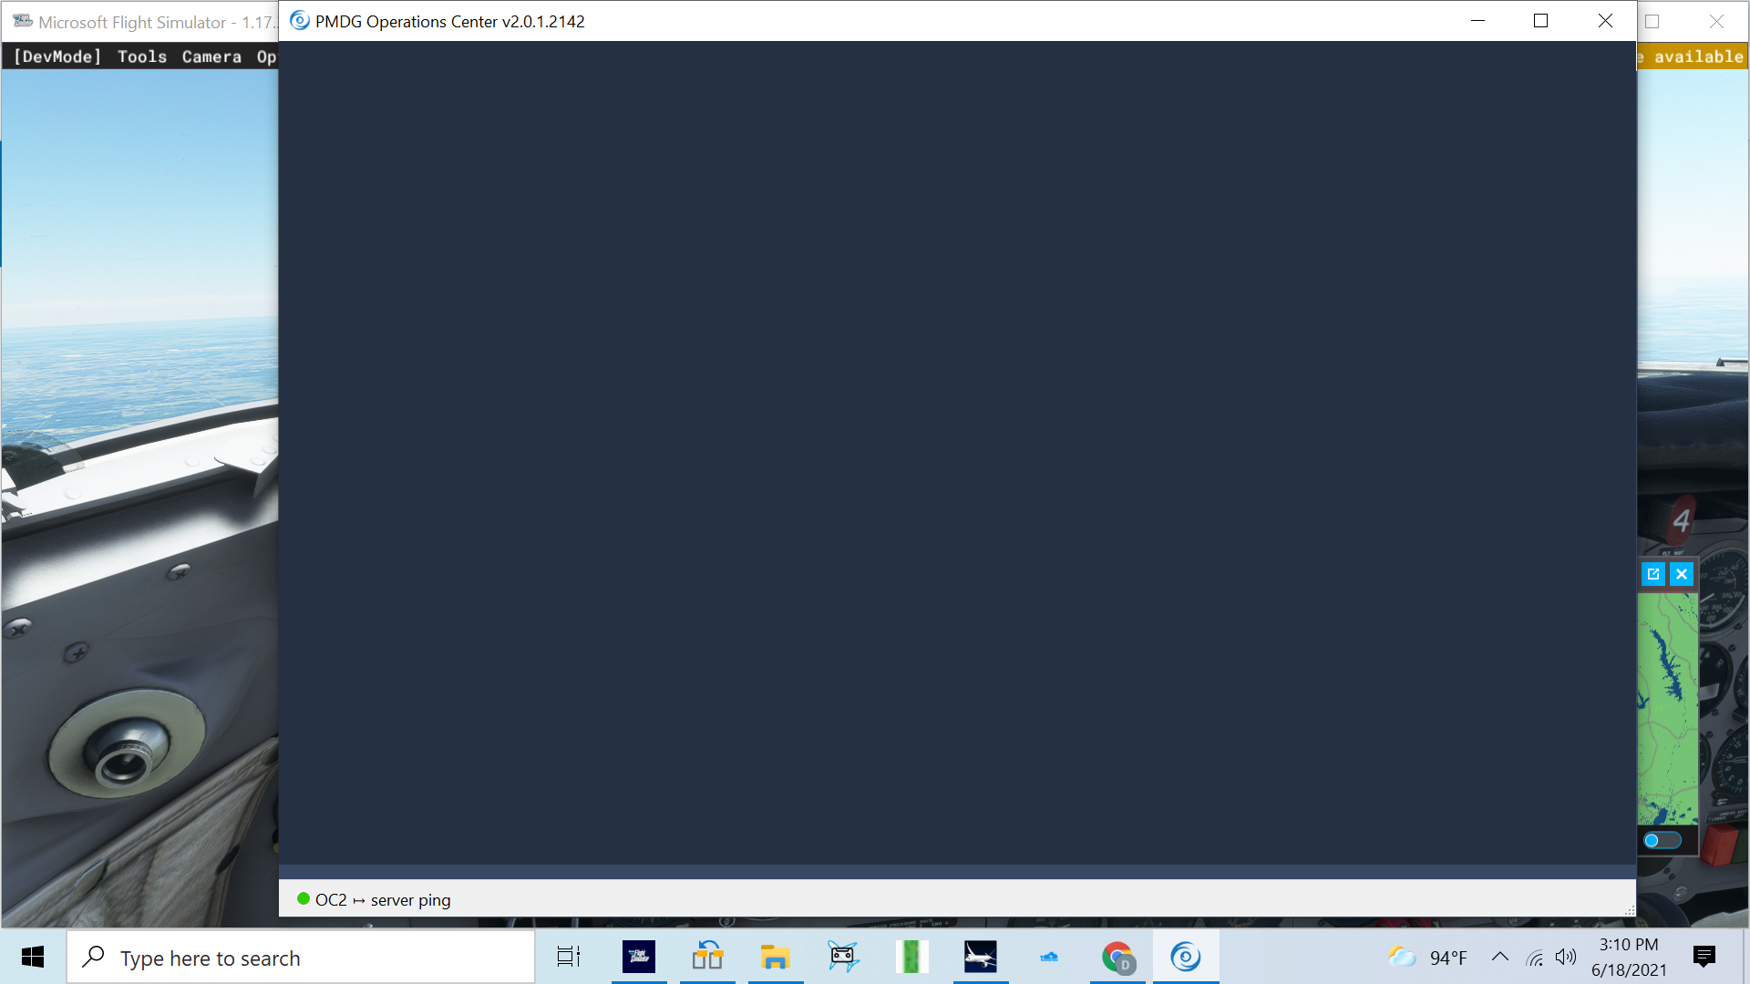1750x984 pixels.
Task: Click the OC2 server ping status text
Action: pyautogui.click(x=383, y=900)
